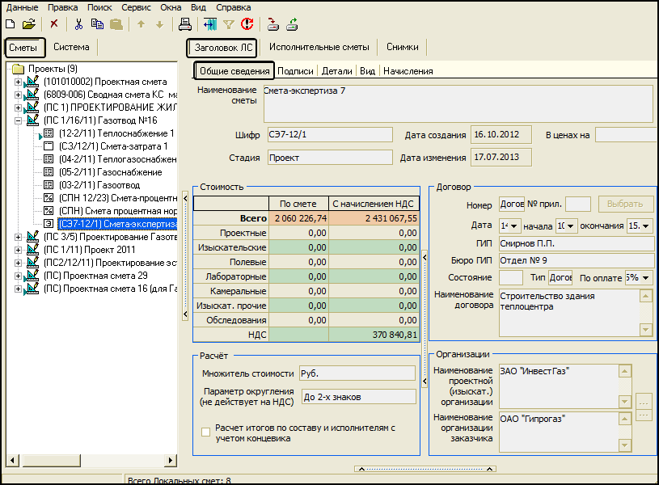
Task: Click the New document toolbar icon
Action: pyautogui.click(x=11, y=24)
